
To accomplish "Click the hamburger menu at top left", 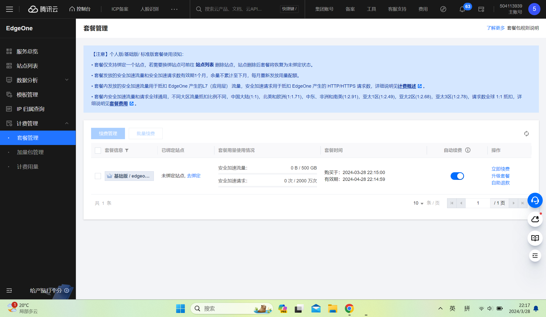I will click(x=10, y=9).
